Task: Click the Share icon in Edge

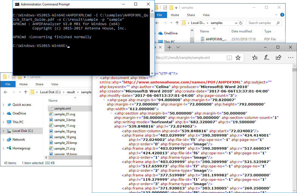Action: pyautogui.click(x=278, y=58)
